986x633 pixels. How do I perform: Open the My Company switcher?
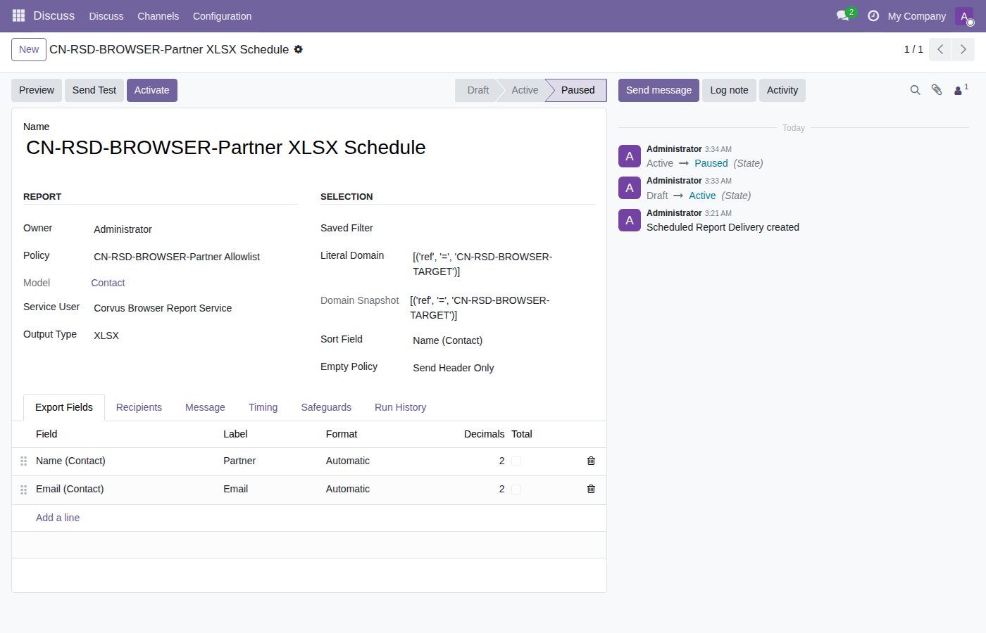pos(916,16)
